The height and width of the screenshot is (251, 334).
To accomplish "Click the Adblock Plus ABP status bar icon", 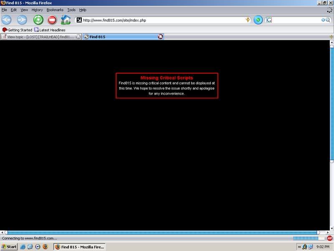I will (330, 238).
